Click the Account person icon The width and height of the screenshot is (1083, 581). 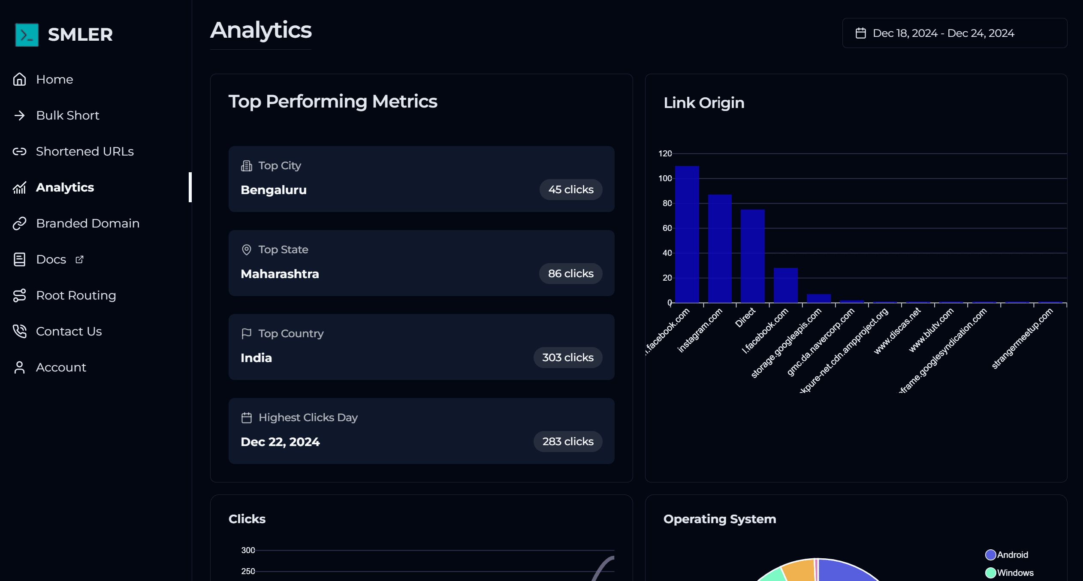(19, 367)
